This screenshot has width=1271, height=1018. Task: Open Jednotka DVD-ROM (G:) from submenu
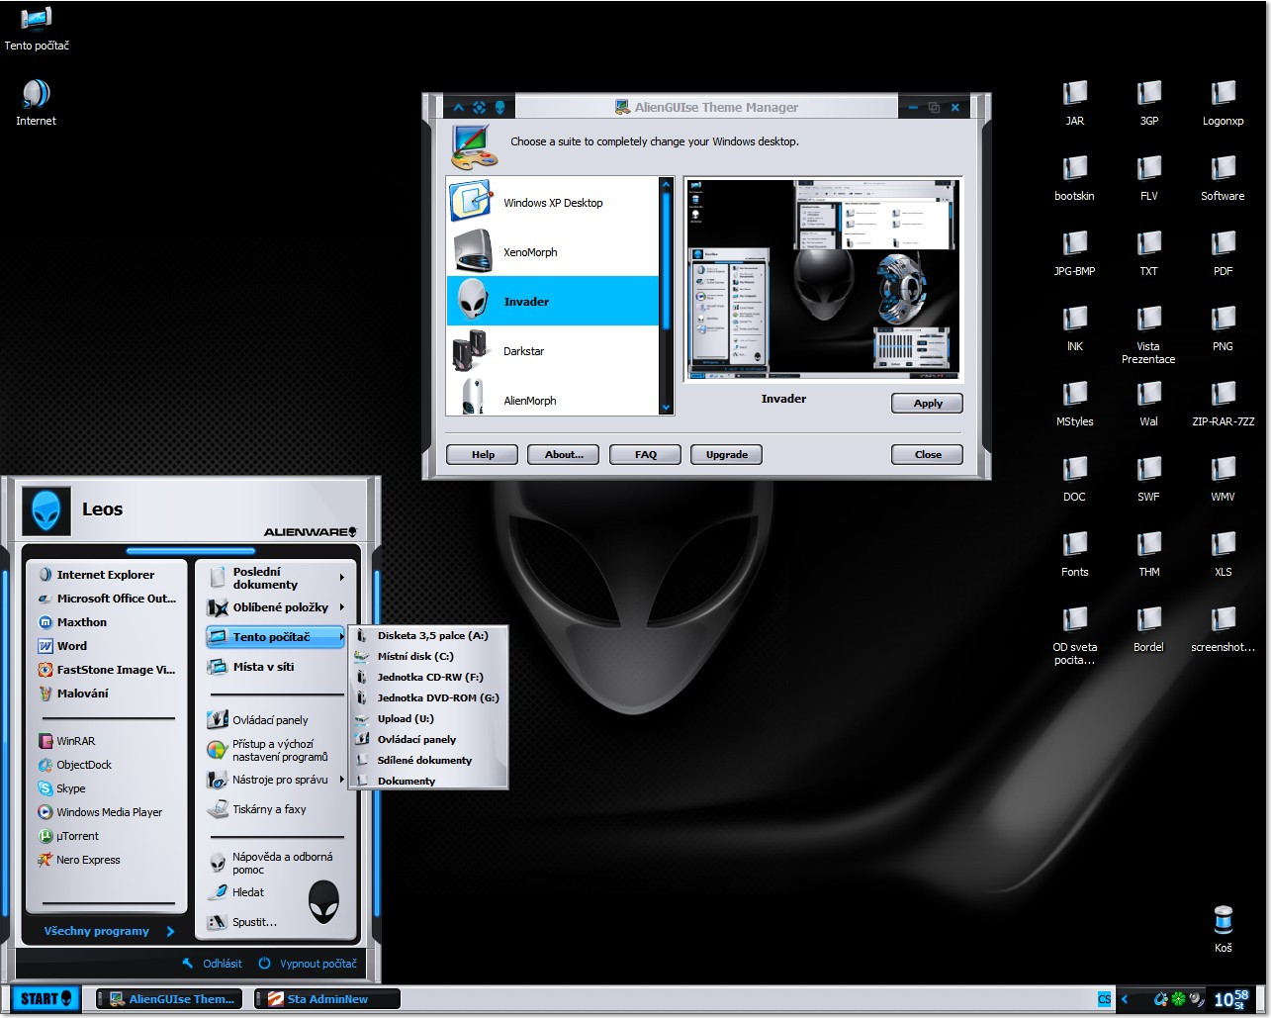(428, 697)
